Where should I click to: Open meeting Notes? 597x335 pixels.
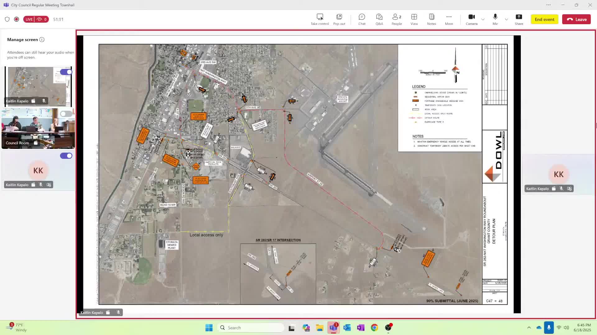point(431,19)
